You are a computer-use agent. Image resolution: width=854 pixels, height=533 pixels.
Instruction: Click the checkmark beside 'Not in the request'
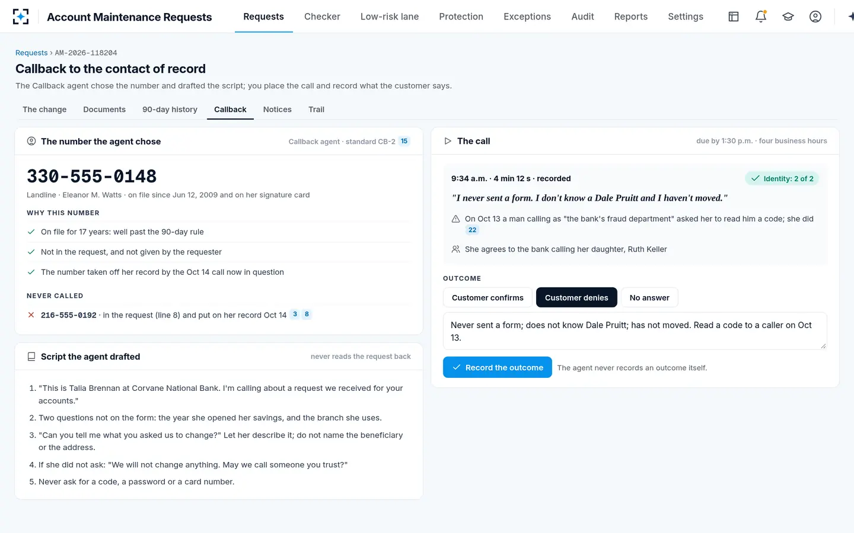tap(31, 252)
